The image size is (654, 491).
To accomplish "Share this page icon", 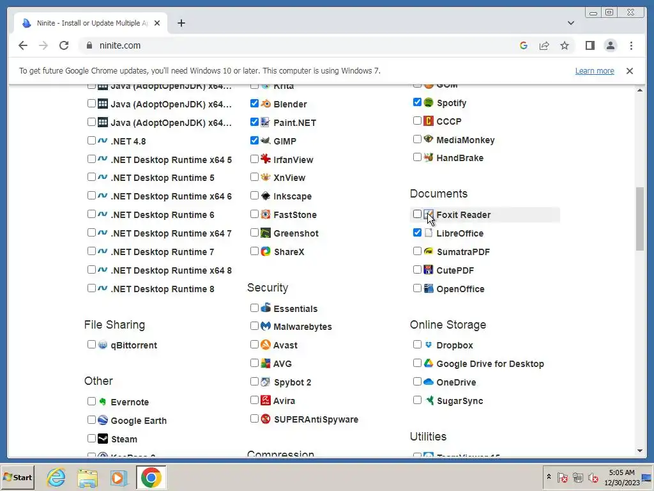I will point(544,45).
